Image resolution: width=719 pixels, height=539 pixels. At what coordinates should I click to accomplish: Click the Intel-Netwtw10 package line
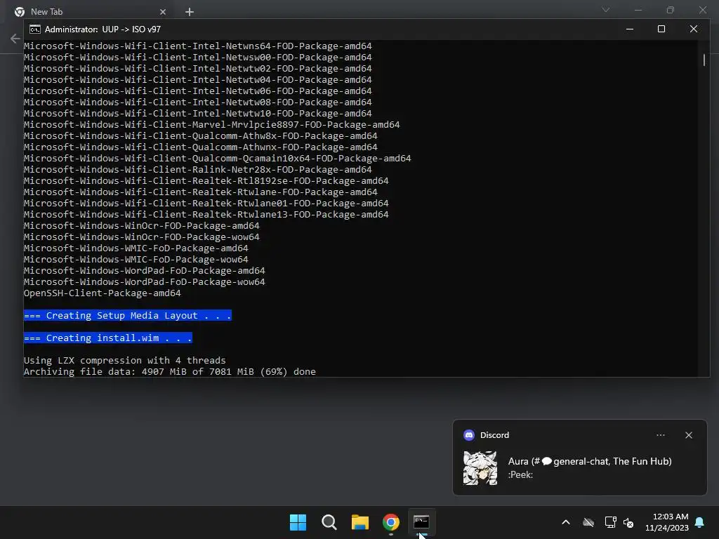click(197, 113)
